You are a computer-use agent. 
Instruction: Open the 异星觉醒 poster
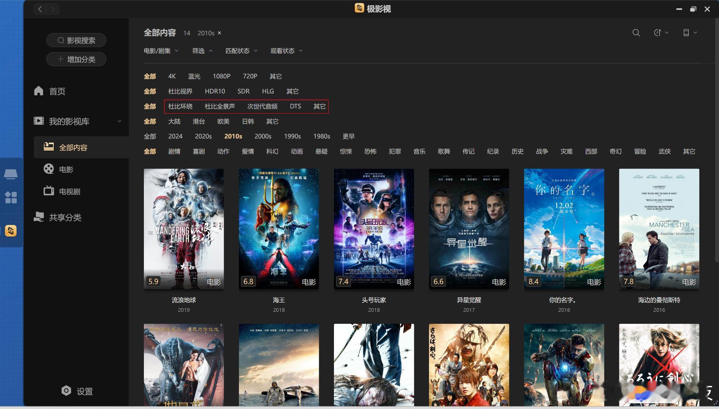469,229
